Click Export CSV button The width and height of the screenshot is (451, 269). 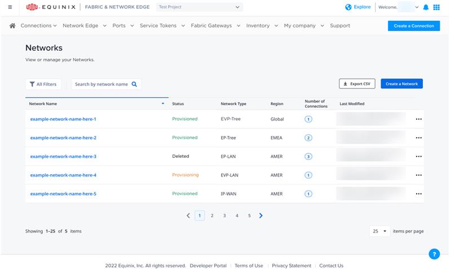click(x=357, y=83)
